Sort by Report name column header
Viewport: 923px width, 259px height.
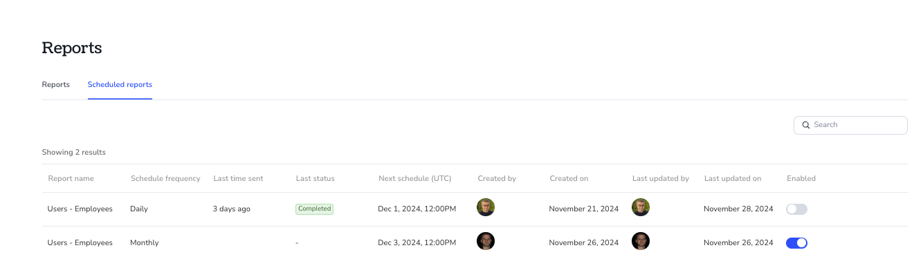click(x=71, y=178)
